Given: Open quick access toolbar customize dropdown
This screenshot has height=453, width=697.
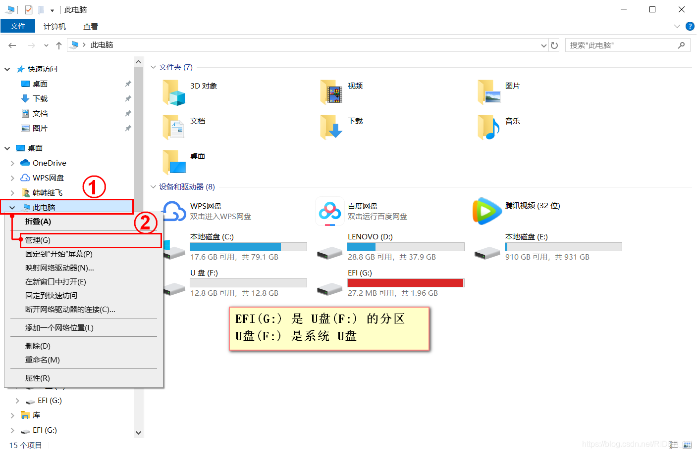Looking at the screenshot, I should pyautogui.click(x=52, y=10).
